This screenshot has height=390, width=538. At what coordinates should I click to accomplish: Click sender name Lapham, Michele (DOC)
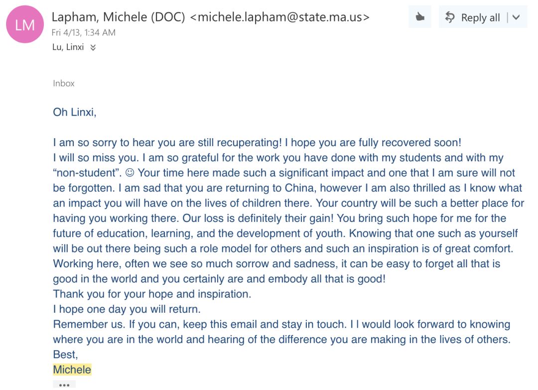(119, 17)
